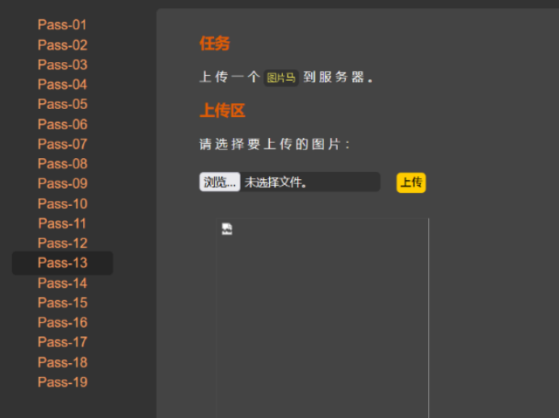Select Pass-17 in the sidebar
The image size is (559, 418).
pos(62,342)
